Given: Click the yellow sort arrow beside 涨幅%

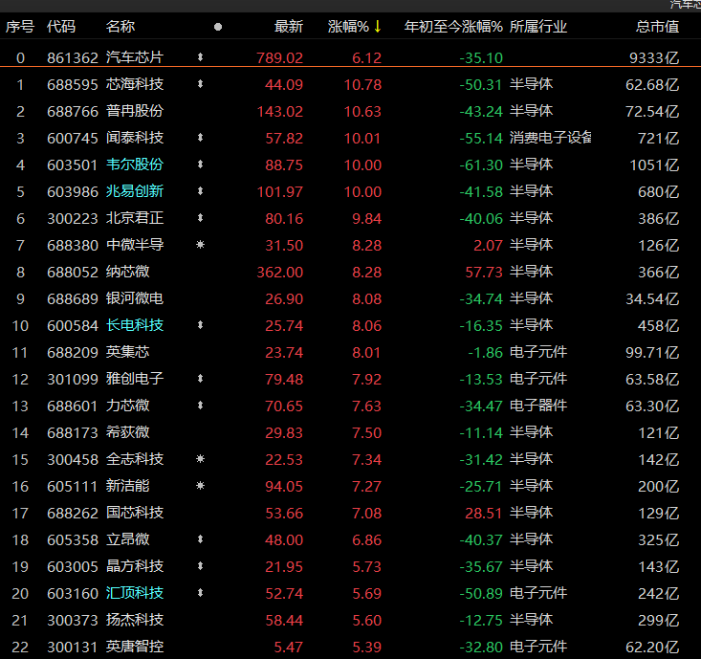Looking at the screenshot, I should 378,27.
